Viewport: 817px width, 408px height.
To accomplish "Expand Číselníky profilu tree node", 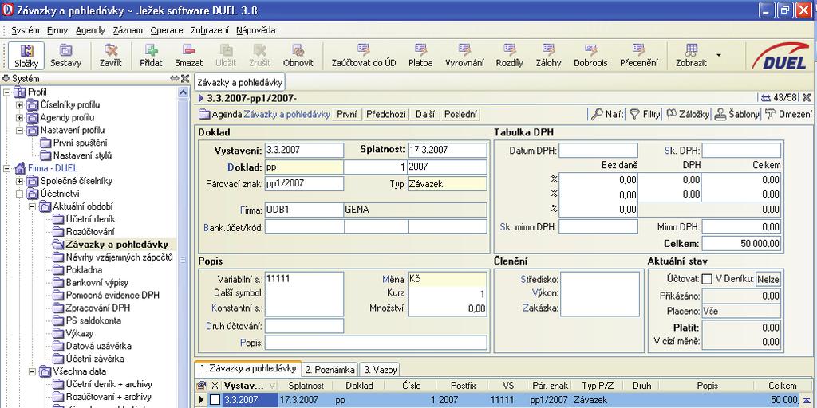I will [x=19, y=104].
